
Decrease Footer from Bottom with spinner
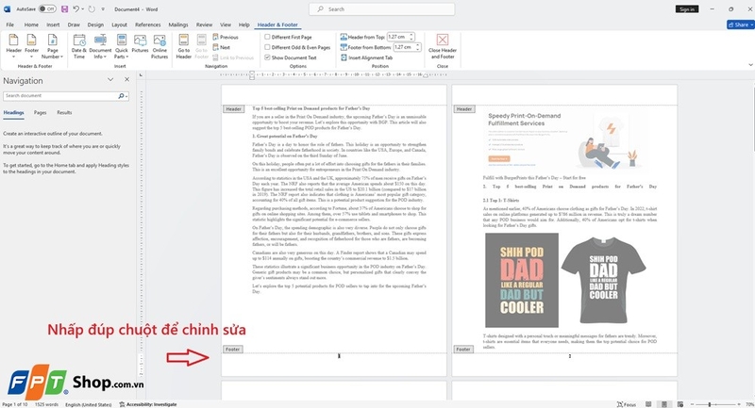coord(418,49)
